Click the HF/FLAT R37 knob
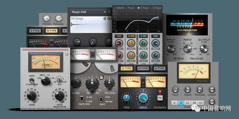 tap(59, 80)
